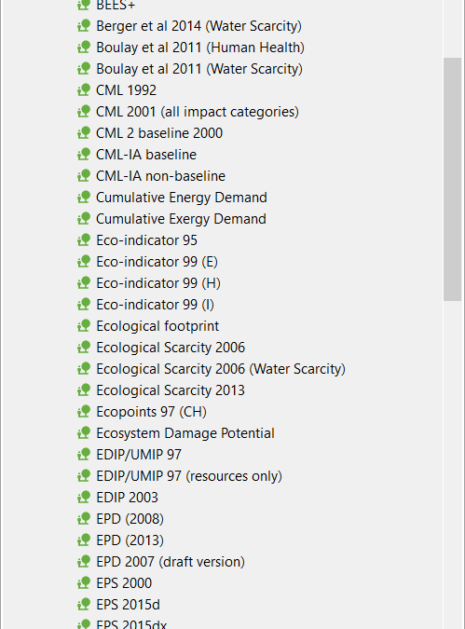
Task: Click the green icon beside CML 1992
Action: point(84,89)
